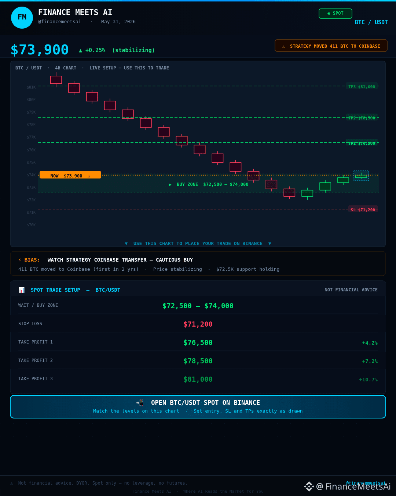396x496 pixels.
Task: Click the $73,900 current price headline
Action: point(40,50)
